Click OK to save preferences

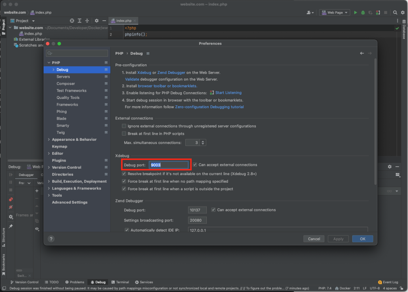363,239
